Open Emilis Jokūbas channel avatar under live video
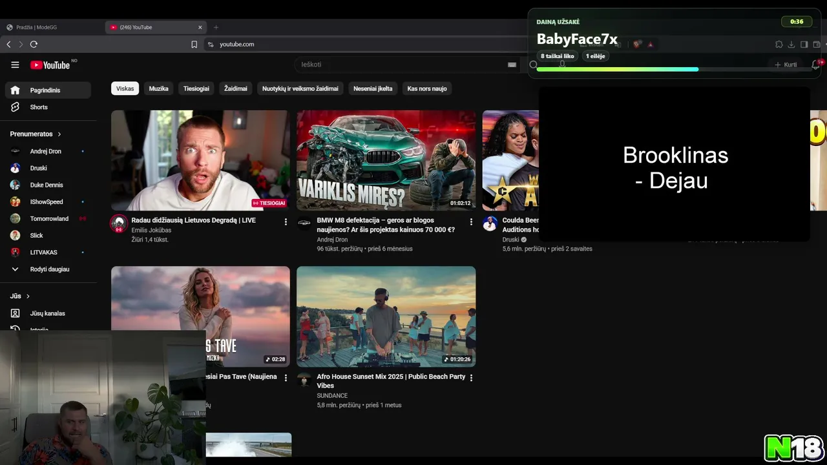Viewport: 827px width, 465px height. point(118,223)
